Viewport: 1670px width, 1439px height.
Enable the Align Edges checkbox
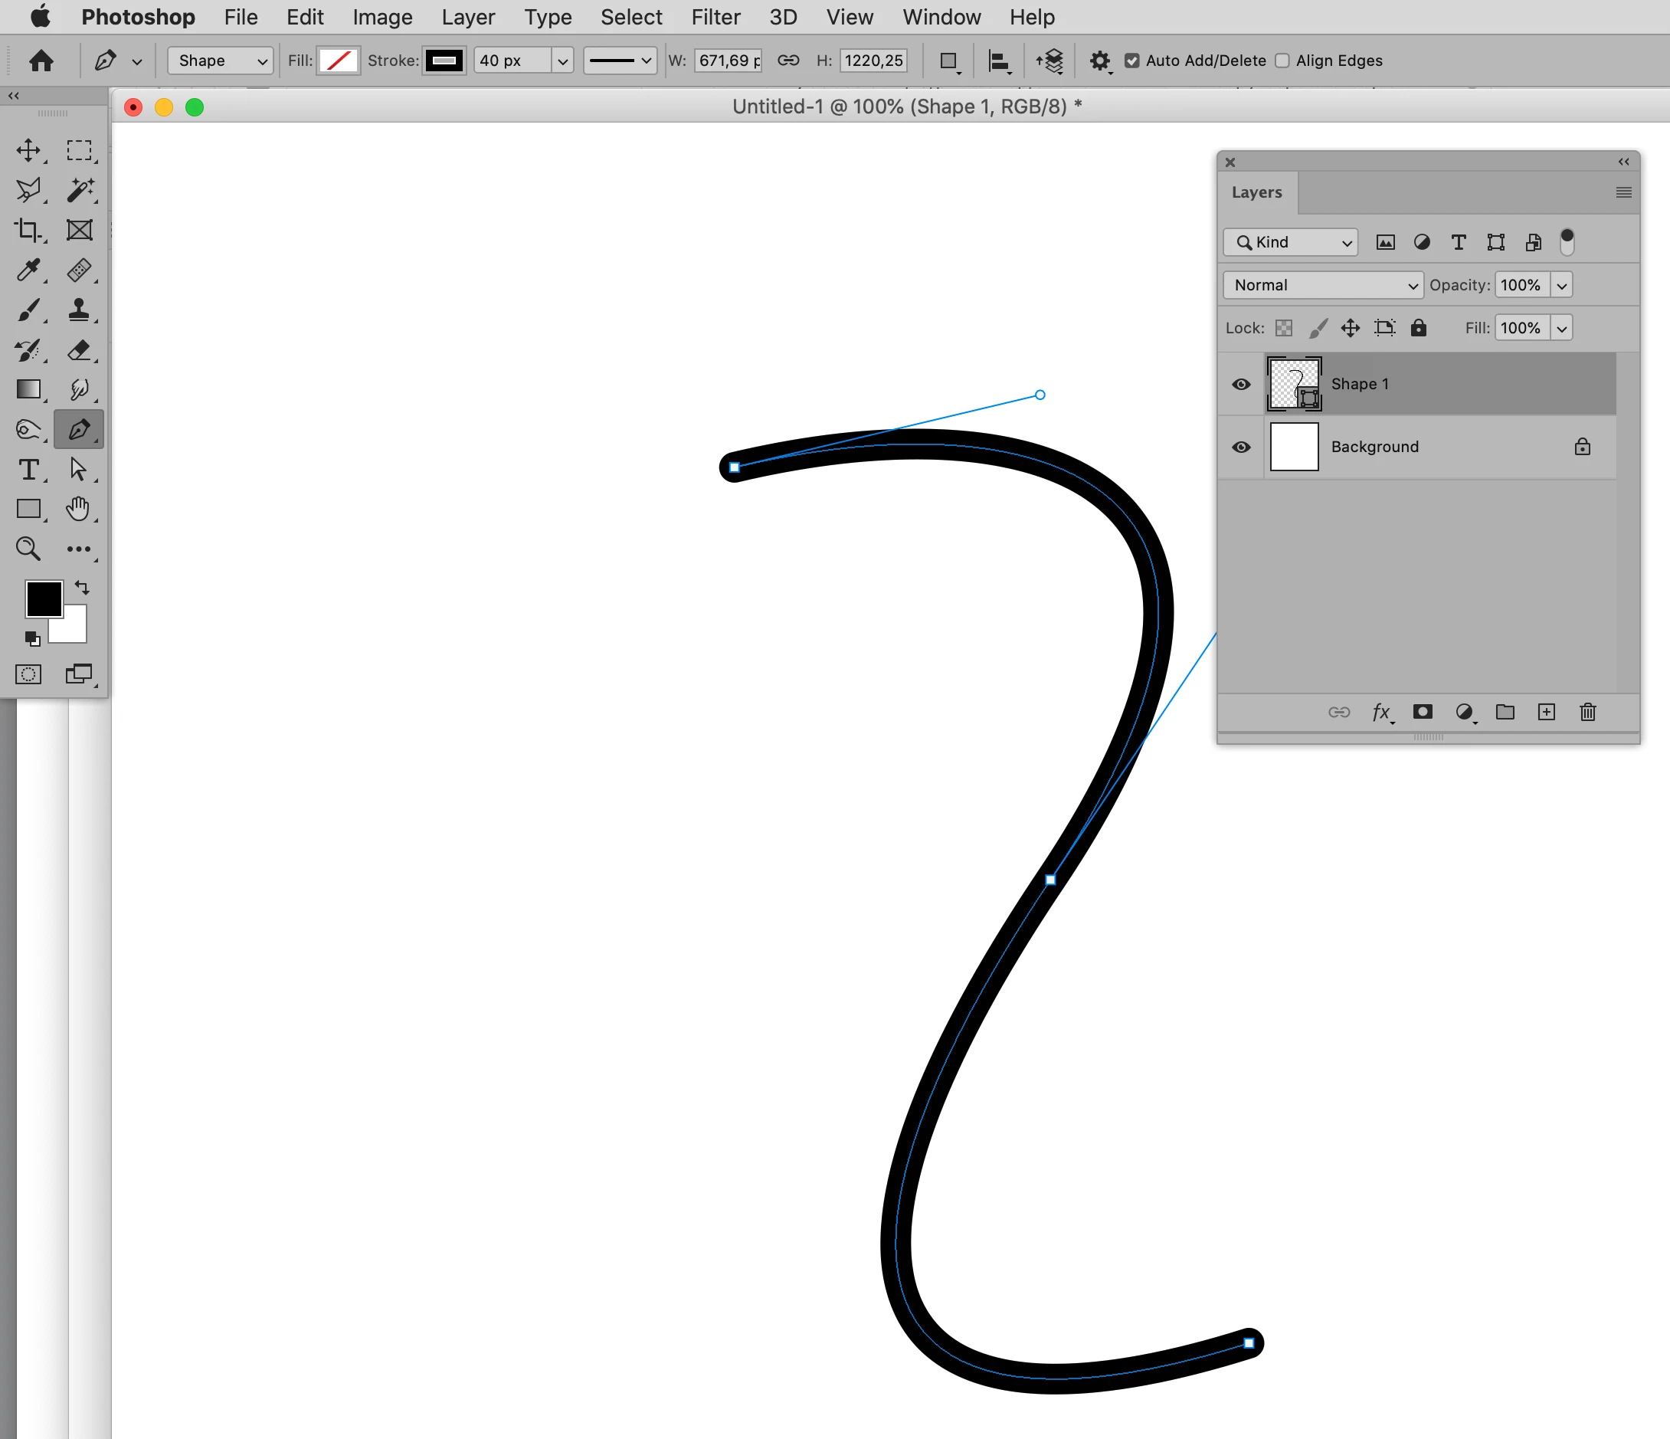(1282, 61)
